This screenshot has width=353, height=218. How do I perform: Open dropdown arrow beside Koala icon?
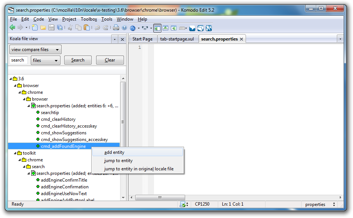click(x=151, y=28)
